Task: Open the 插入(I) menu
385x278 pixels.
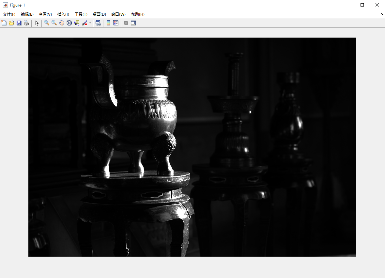Action: click(63, 14)
